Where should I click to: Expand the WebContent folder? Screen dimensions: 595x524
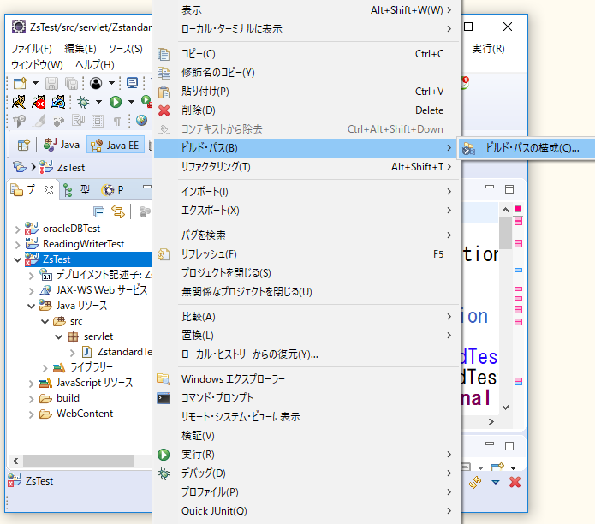pos(31,414)
